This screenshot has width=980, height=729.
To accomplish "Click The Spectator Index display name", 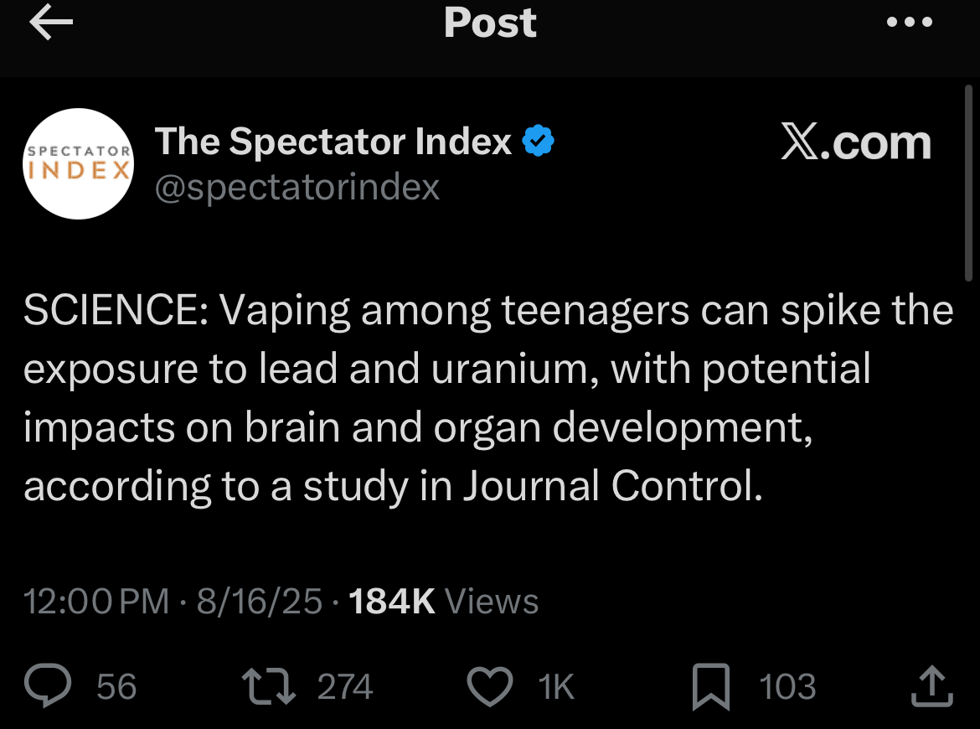I will coord(333,142).
